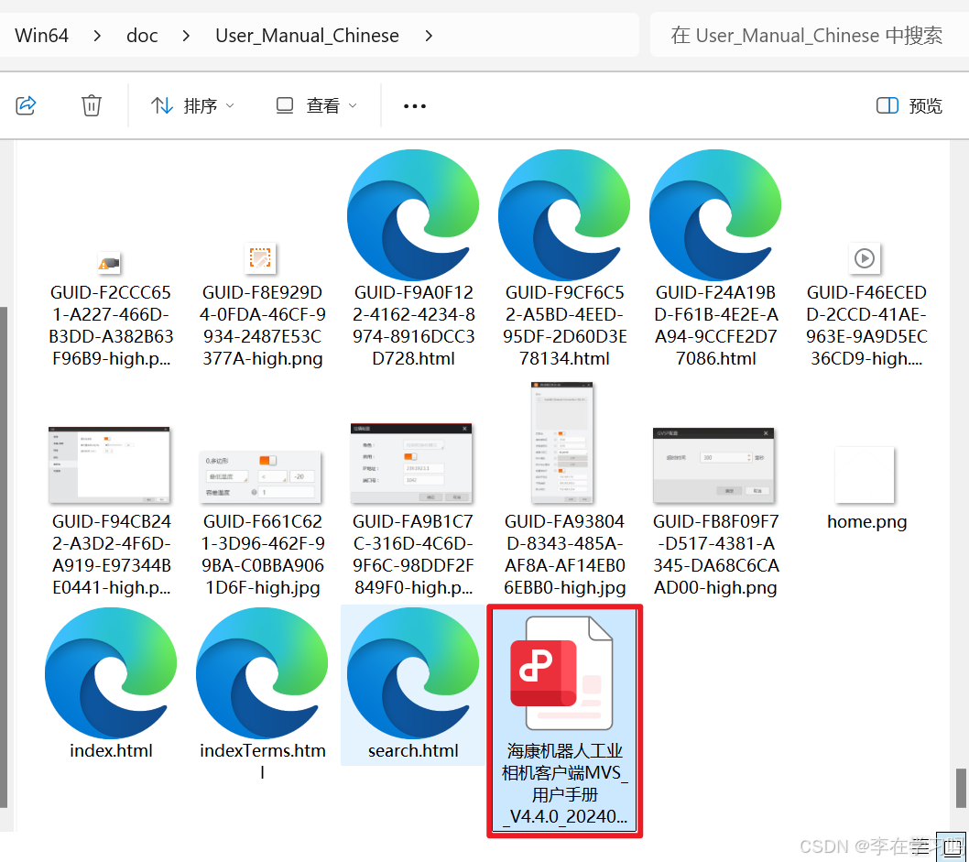
Task: Expand chevron after User_Manual_Chinese breadcrumb
Action: coord(429,36)
